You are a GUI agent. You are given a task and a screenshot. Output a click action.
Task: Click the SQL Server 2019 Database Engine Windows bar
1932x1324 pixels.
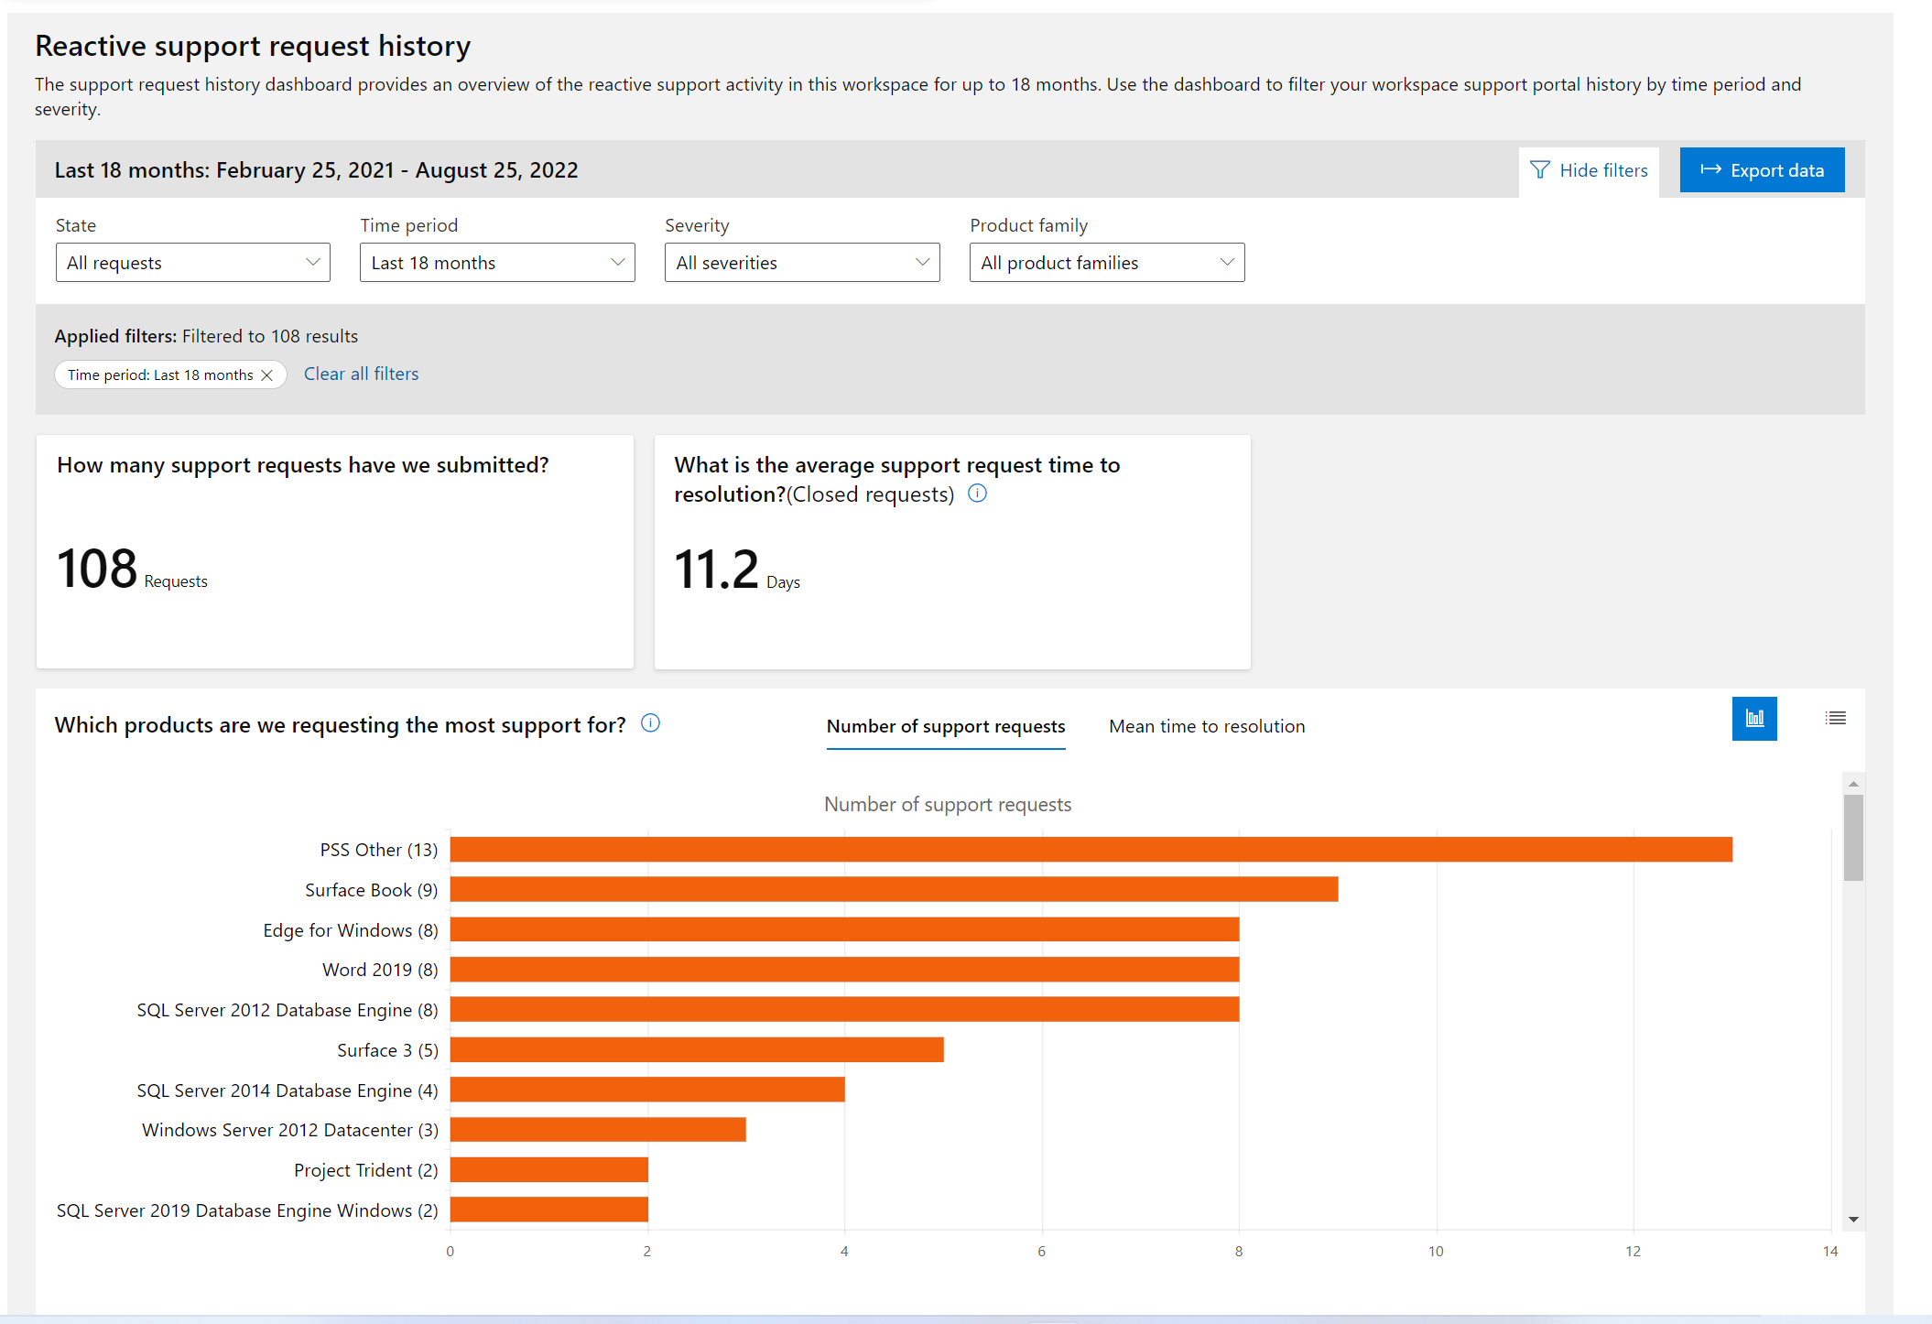(x=549, y=1210)
